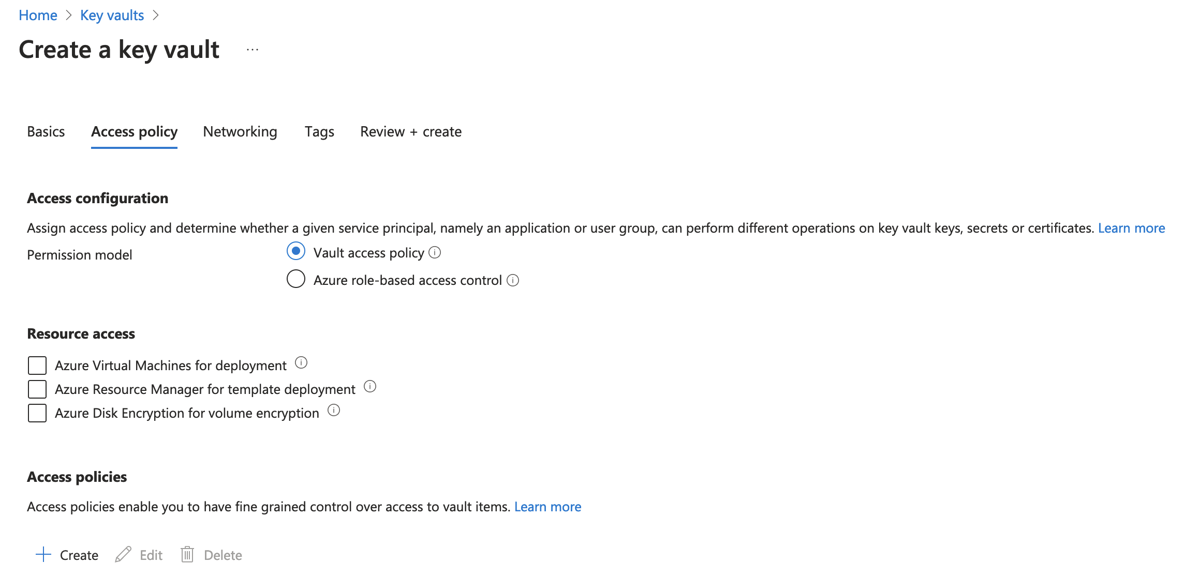
Task: Enable Azure Virtual Machines for deployment
Action: [37, 366]
